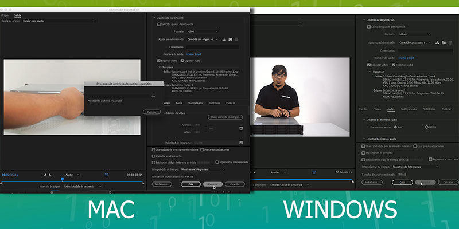Click Delete Preset trash icon in Mac window

tap(236, 39)
